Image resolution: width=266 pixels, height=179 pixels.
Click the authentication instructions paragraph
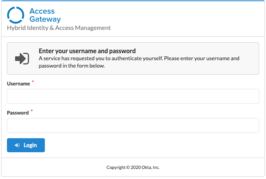pyautogui.click(x=139, y=62)
